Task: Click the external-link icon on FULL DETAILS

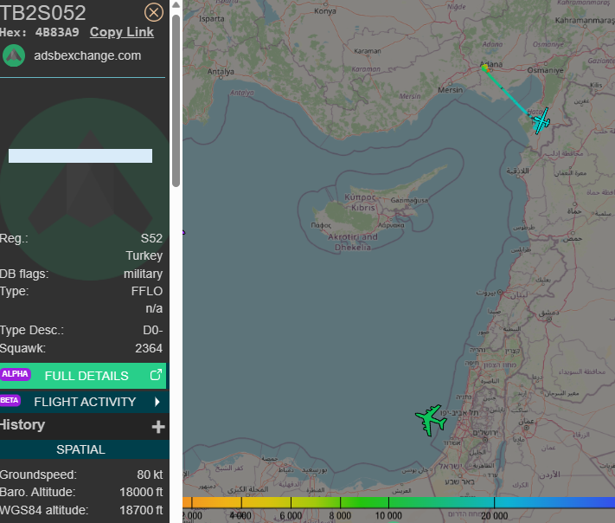Action: (156, 375)
